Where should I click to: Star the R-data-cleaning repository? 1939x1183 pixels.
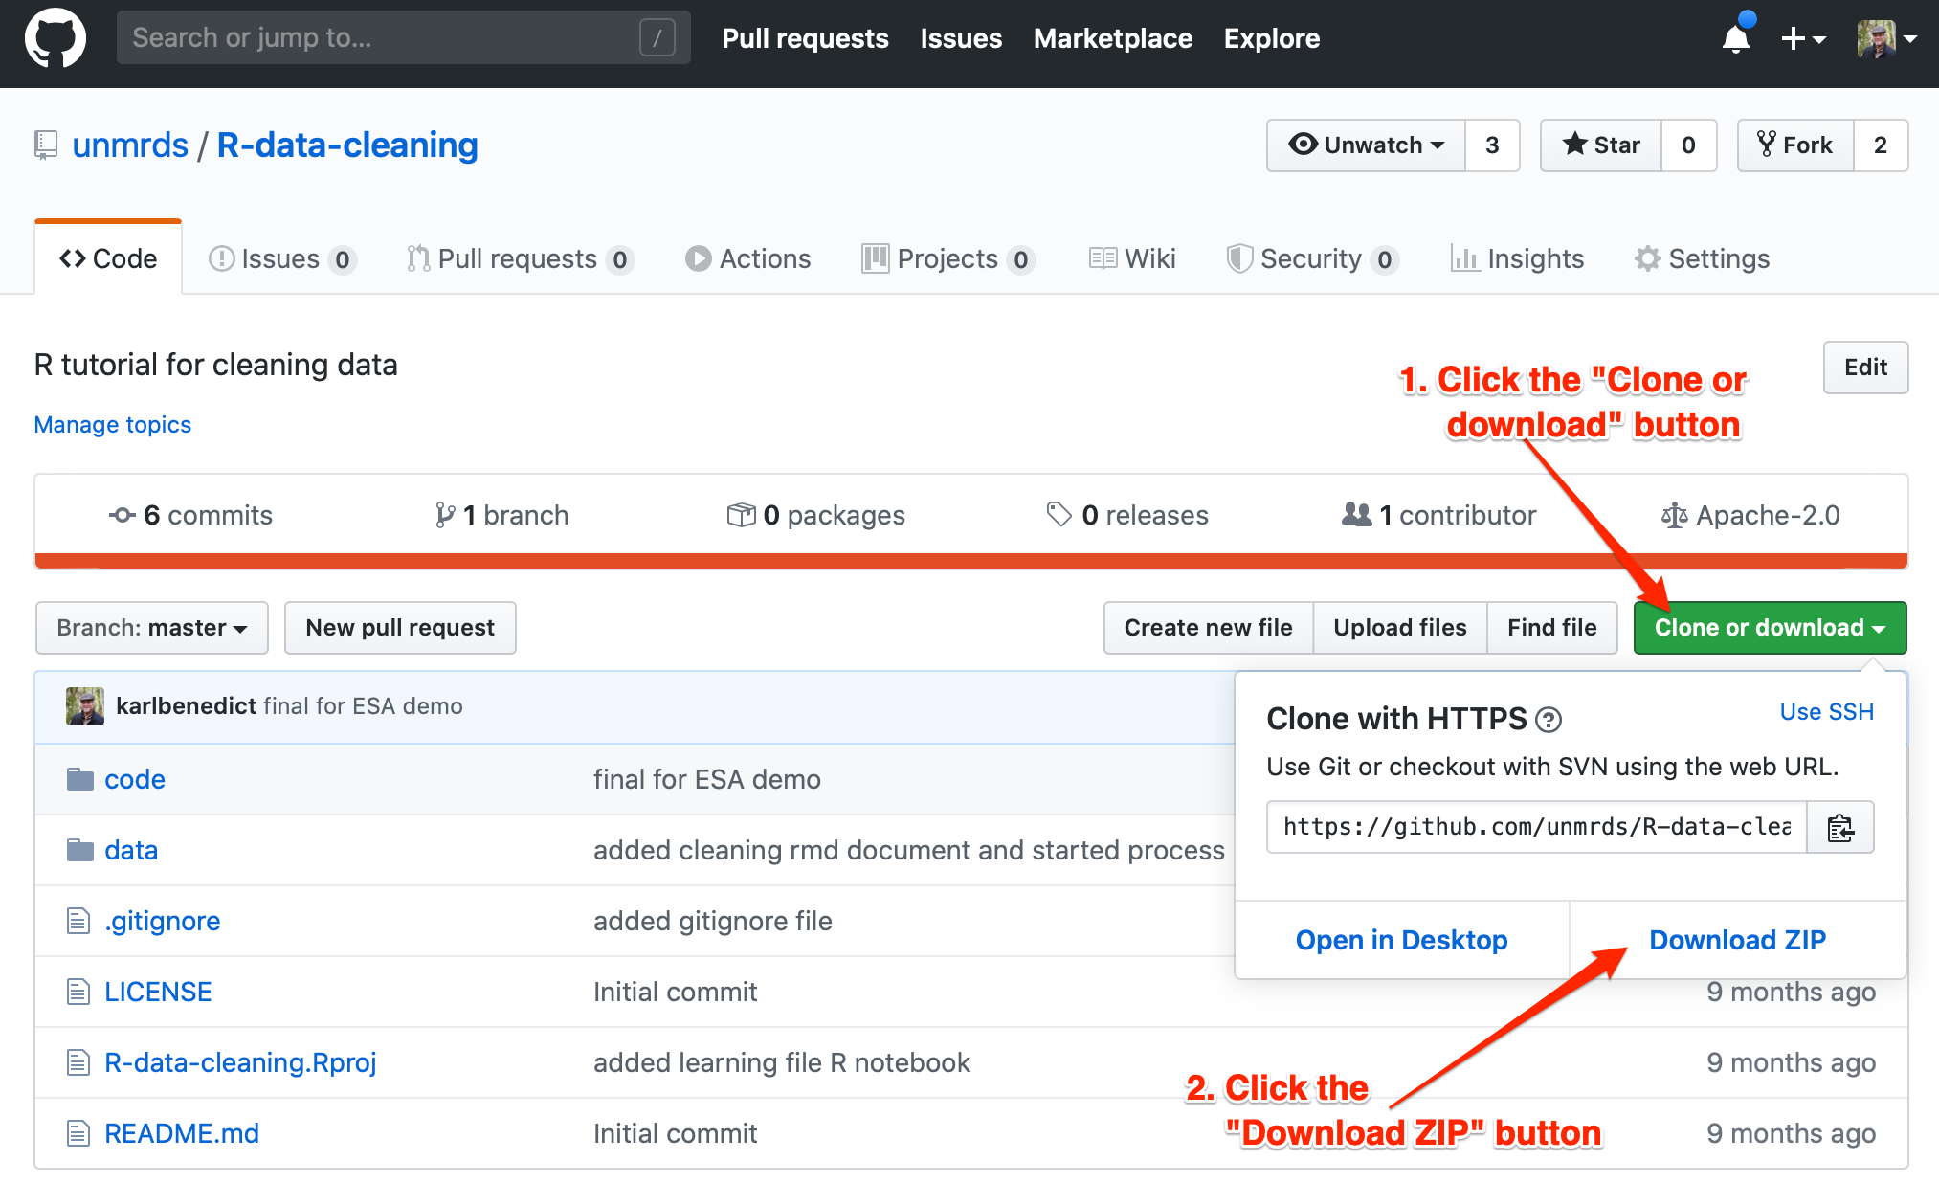click(1601, 145)
